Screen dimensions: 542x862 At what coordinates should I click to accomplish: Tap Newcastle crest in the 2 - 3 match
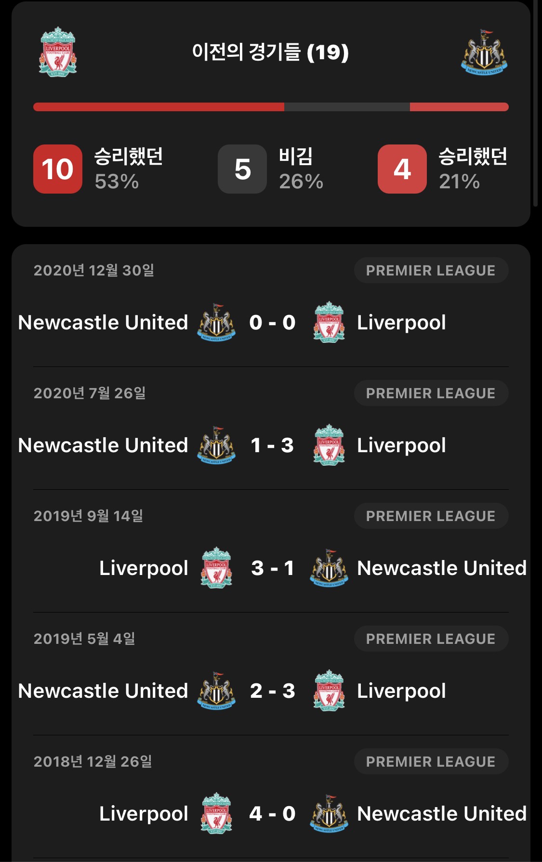coord(216,691)
